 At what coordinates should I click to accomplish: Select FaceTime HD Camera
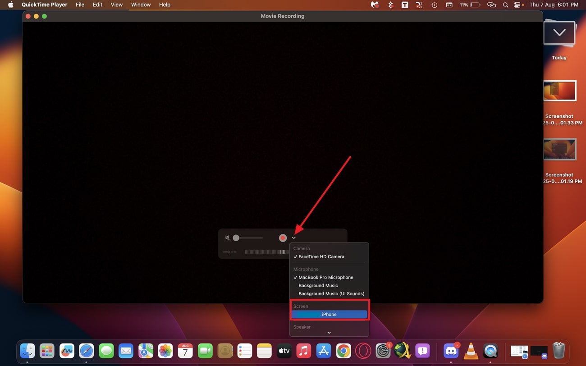tap(329, 257)
